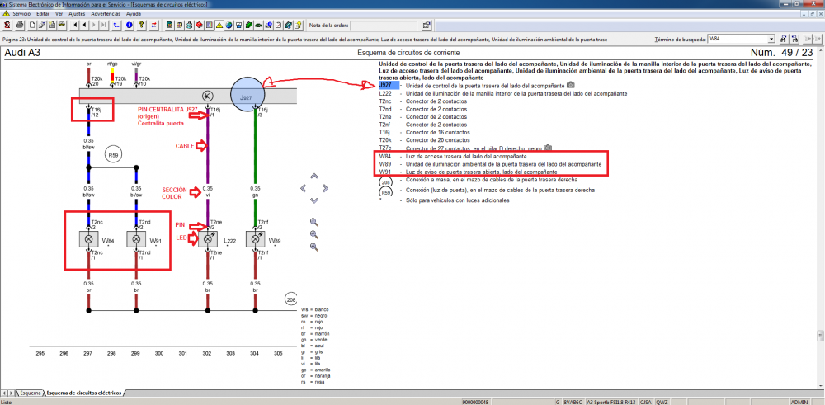Click the checklist notepad toolbar icon
Image resolution: width=825 pixels, height=405 pixels.
278,25
